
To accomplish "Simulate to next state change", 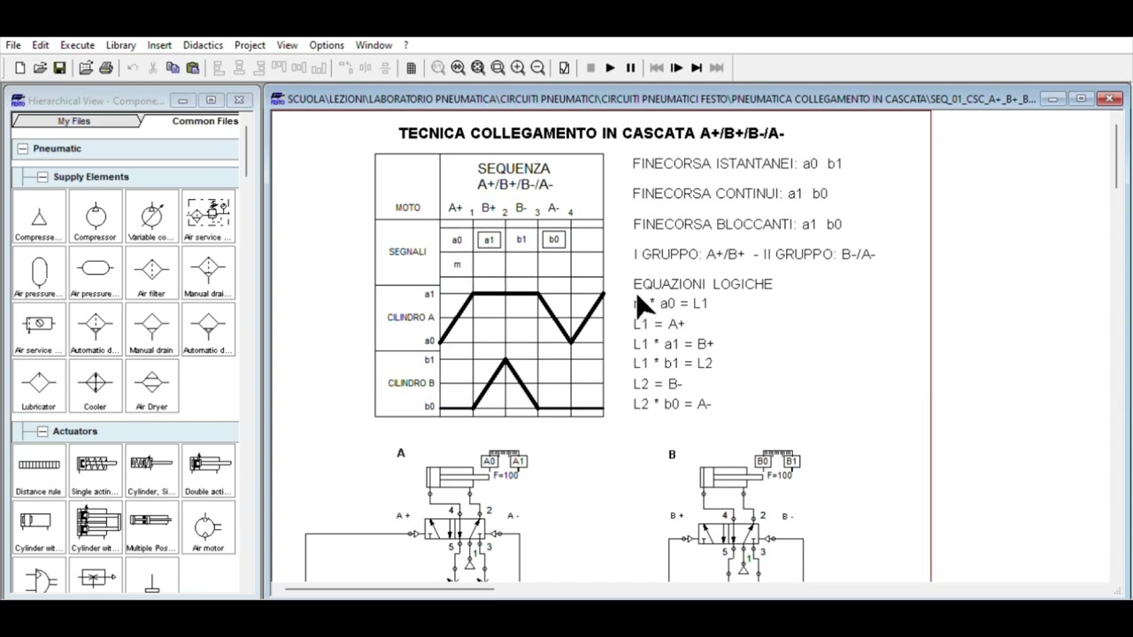I will point(697,68).
